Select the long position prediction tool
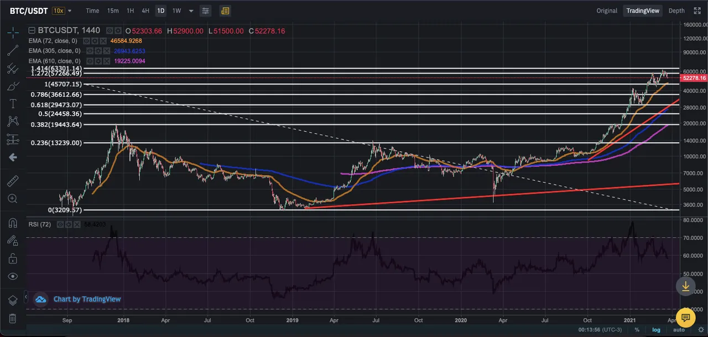Viewport: 708px width, 337px height. click(13, 139)
